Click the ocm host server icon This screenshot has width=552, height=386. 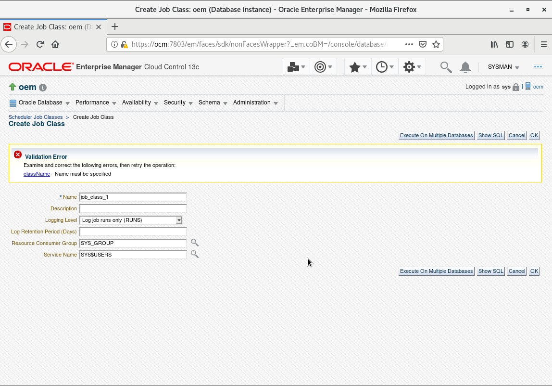[x=527, y=86]
